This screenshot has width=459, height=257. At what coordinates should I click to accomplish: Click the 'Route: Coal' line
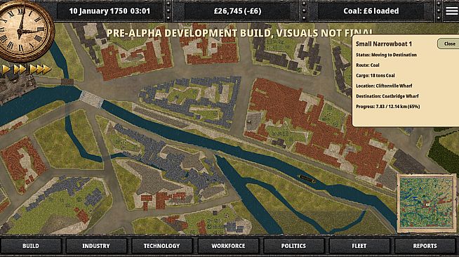point(367,65)
